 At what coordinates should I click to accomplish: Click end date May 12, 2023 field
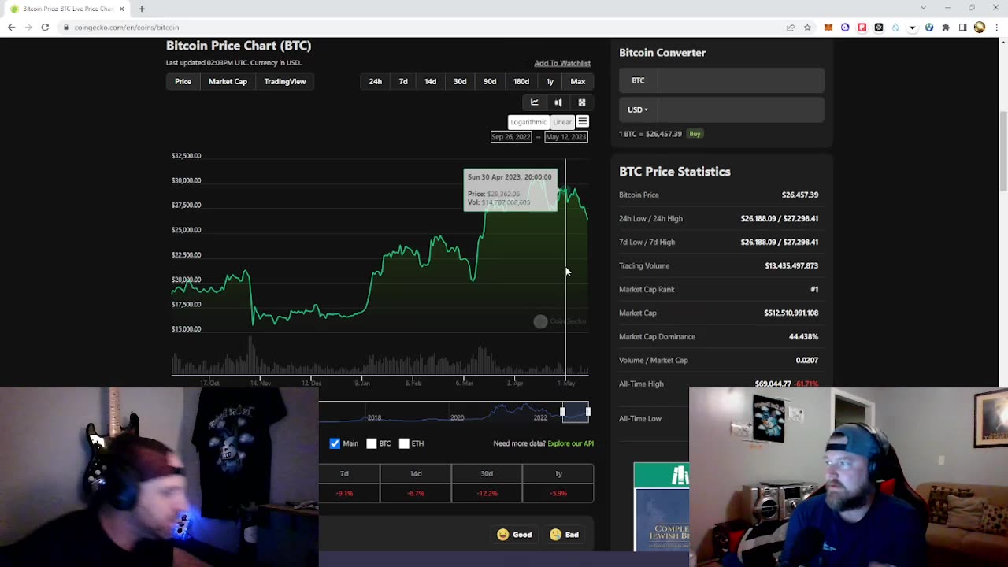click(x=566, y=137)
